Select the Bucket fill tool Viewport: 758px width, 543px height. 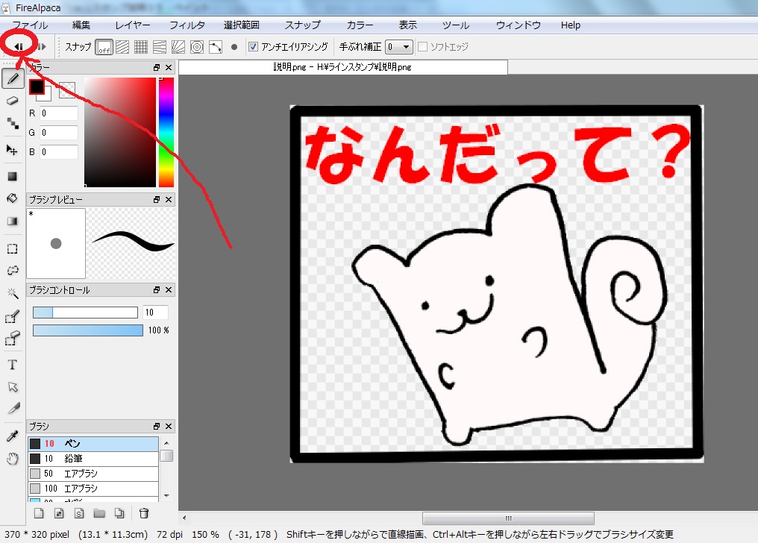coord(13,199)
